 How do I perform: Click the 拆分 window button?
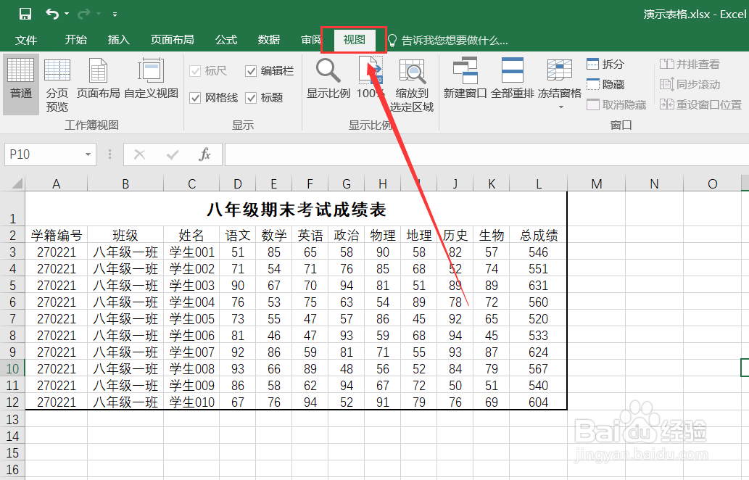pyautogui.click(x=605, y=64)
